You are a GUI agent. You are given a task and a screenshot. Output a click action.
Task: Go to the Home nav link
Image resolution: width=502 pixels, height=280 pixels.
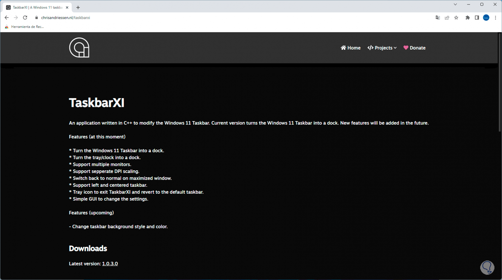point(350,48)
